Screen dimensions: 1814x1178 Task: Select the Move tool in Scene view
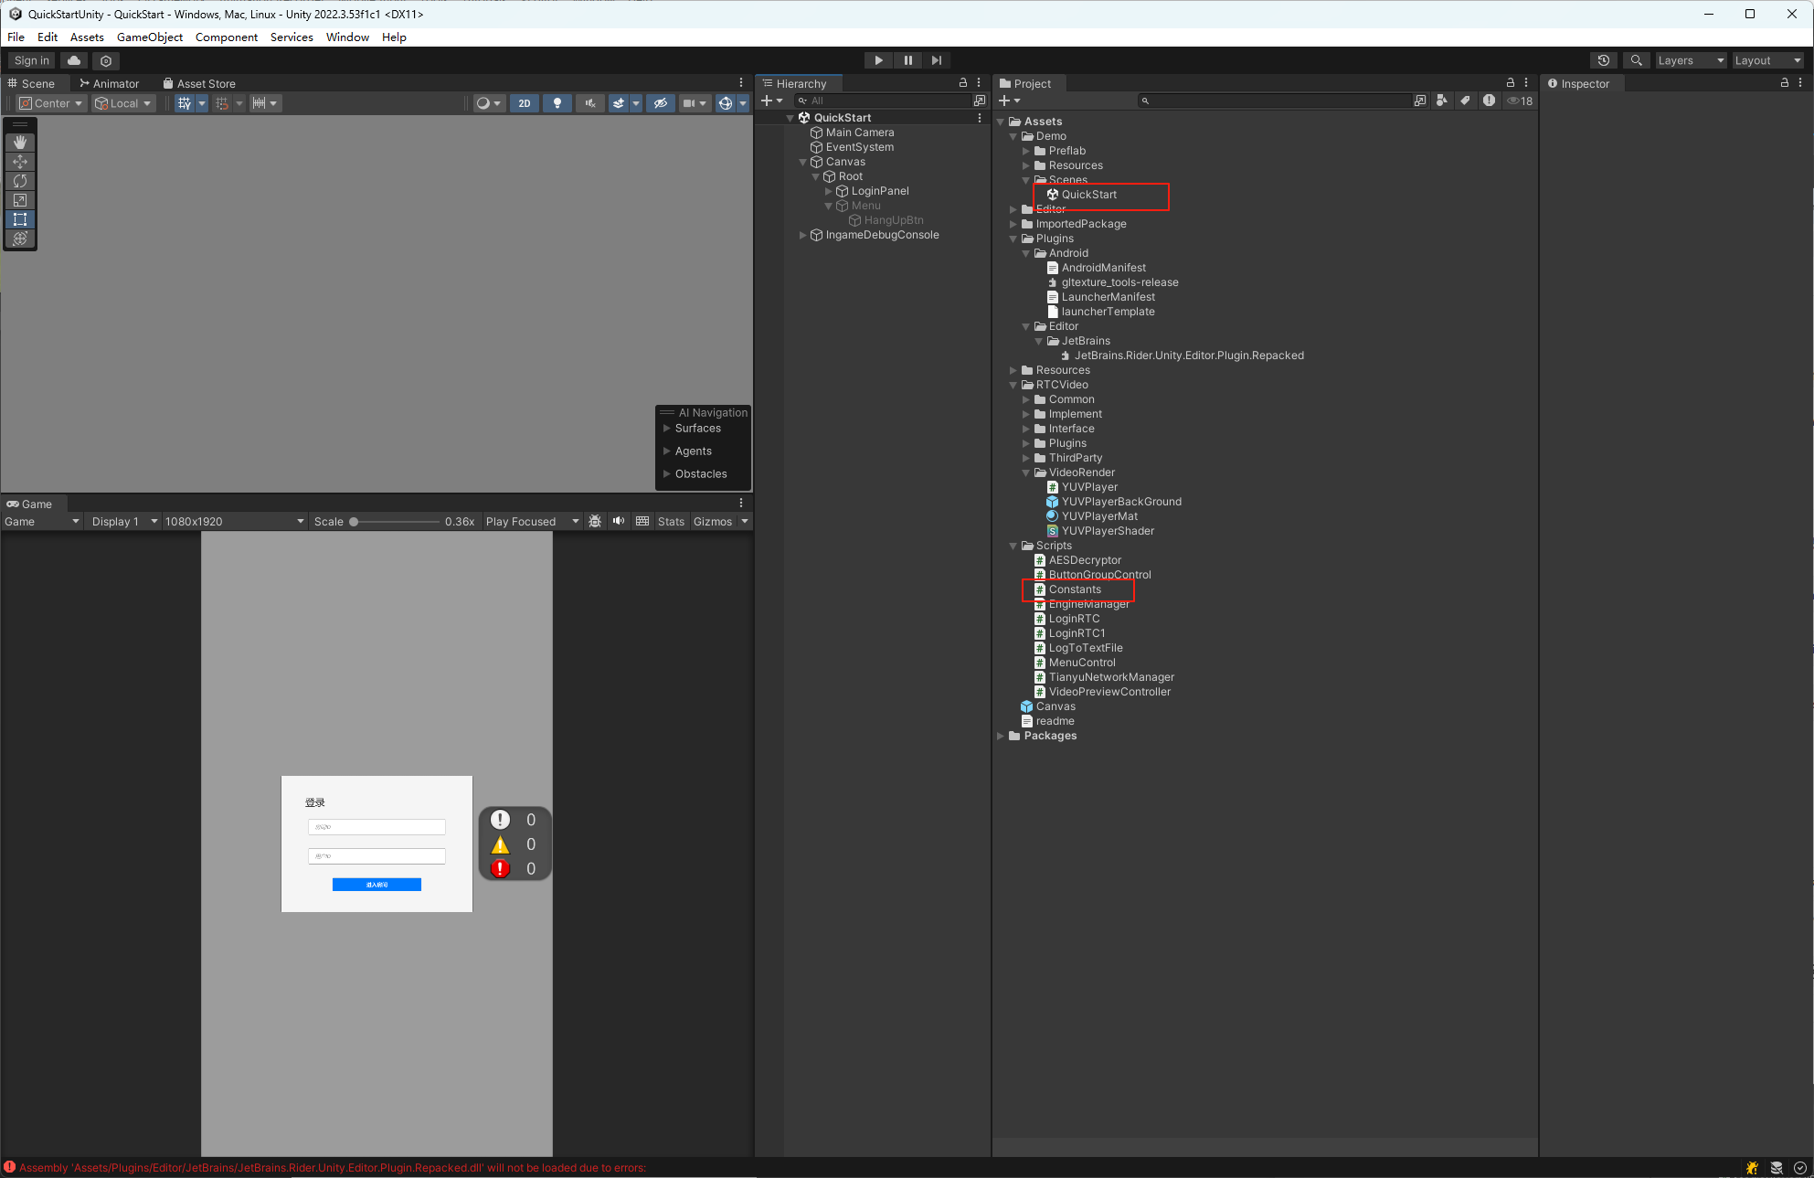[20, 162]
